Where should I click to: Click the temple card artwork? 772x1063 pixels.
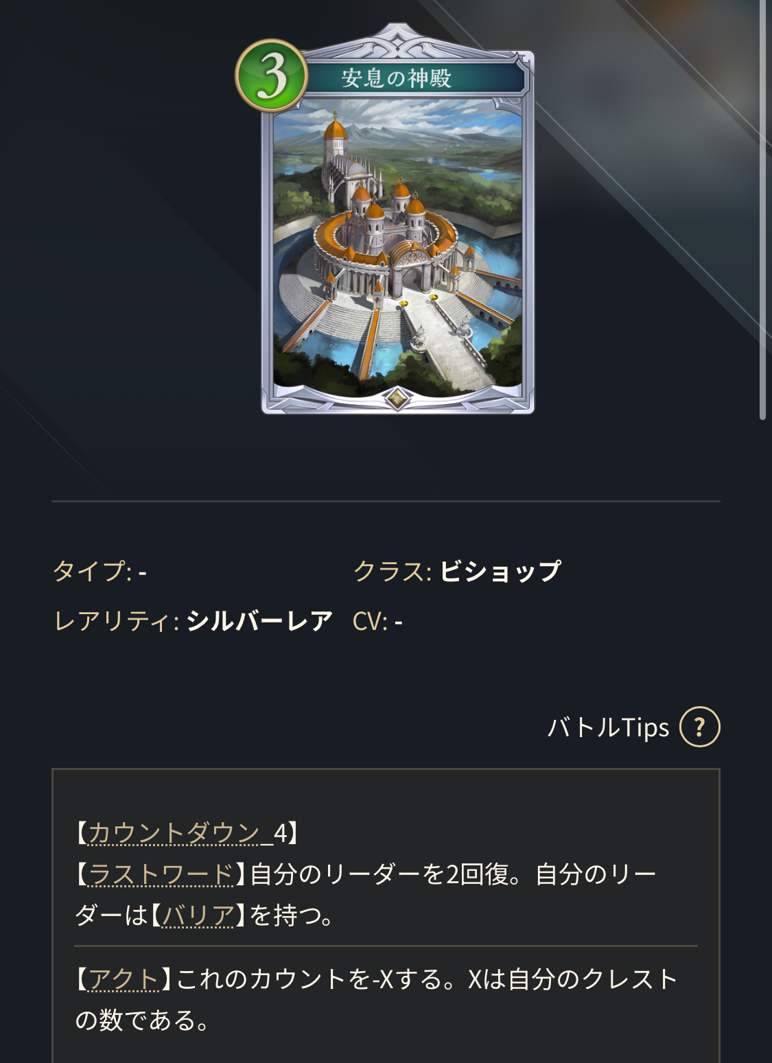397,247
